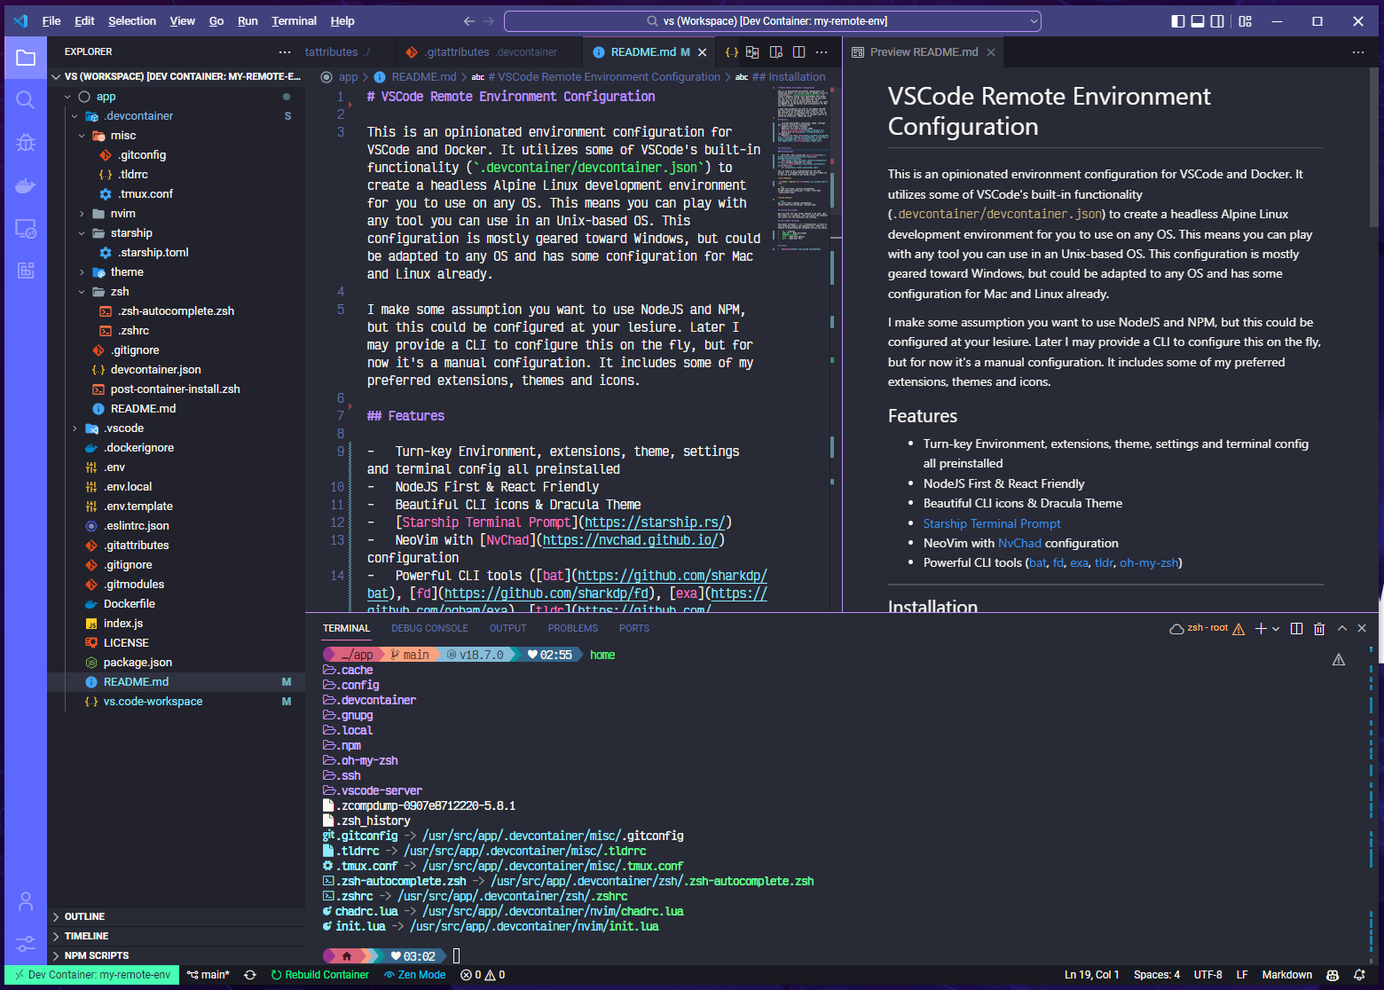1384x990 pixels.
Task: Expand the NPM SCRIPTS section
Action: click(176, 955)
